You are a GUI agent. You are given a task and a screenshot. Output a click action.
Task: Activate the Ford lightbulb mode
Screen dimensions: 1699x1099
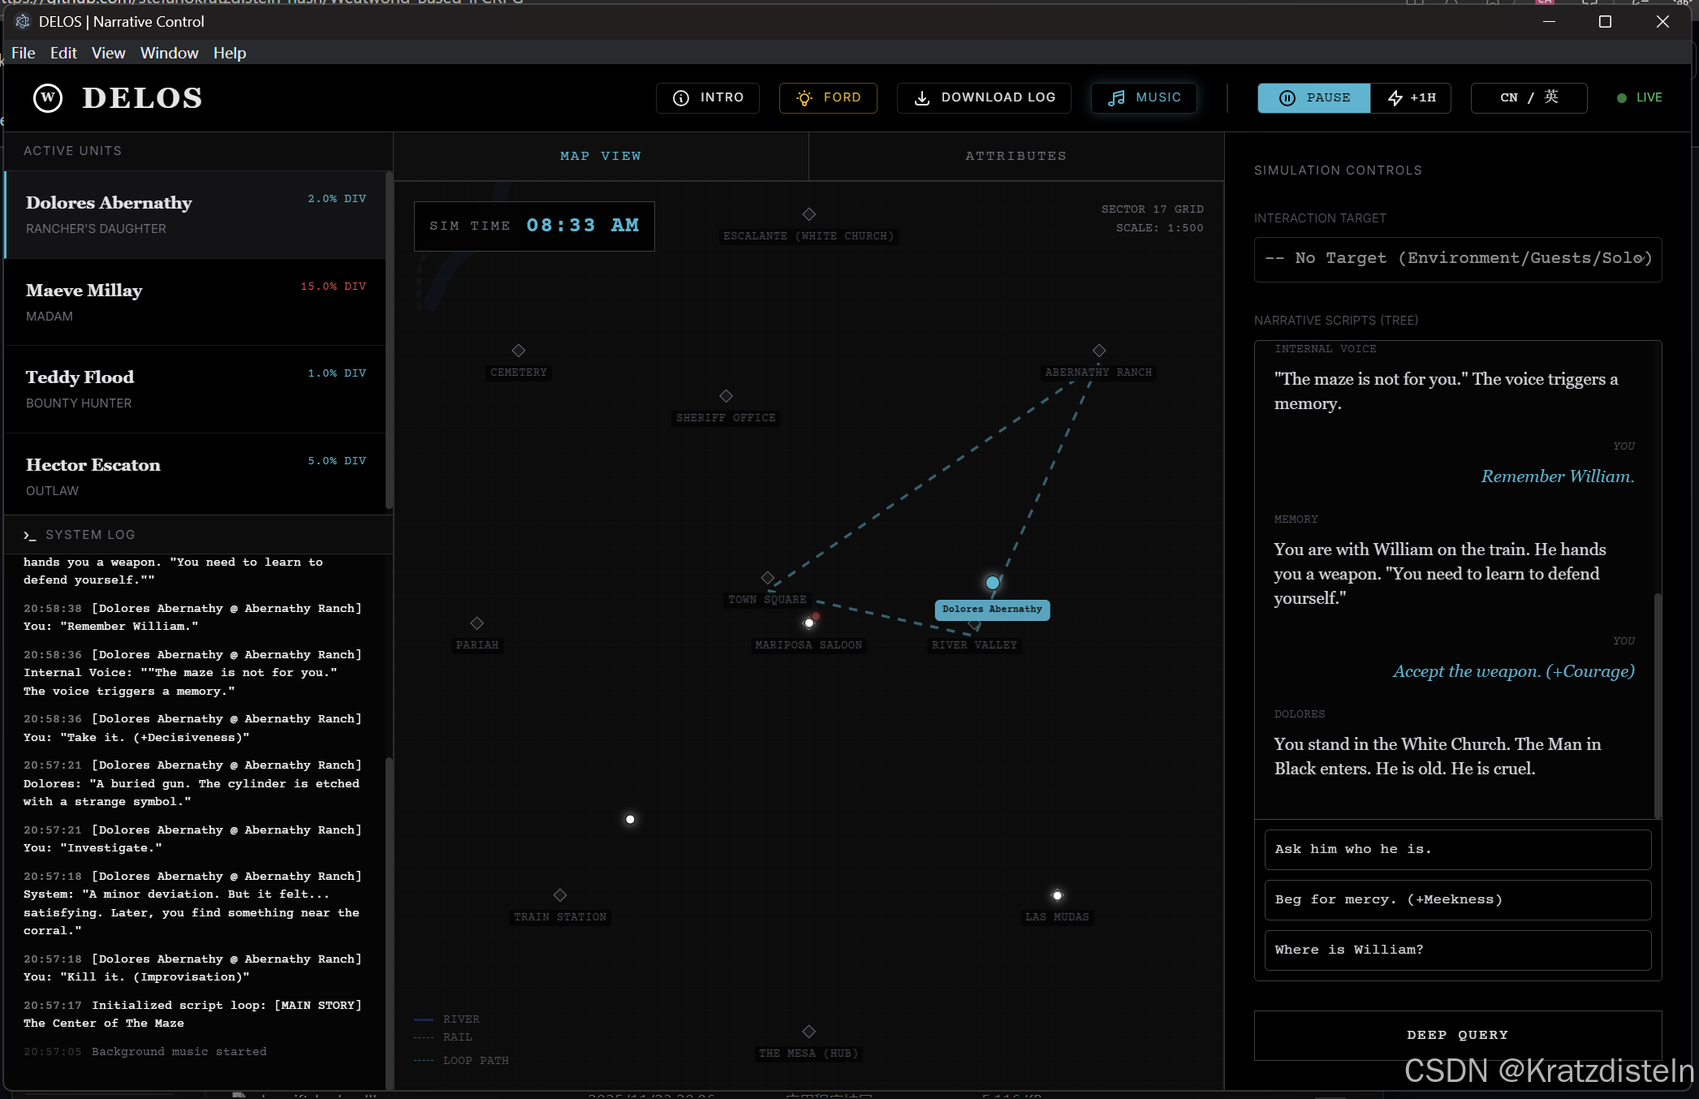click(827, 97)
